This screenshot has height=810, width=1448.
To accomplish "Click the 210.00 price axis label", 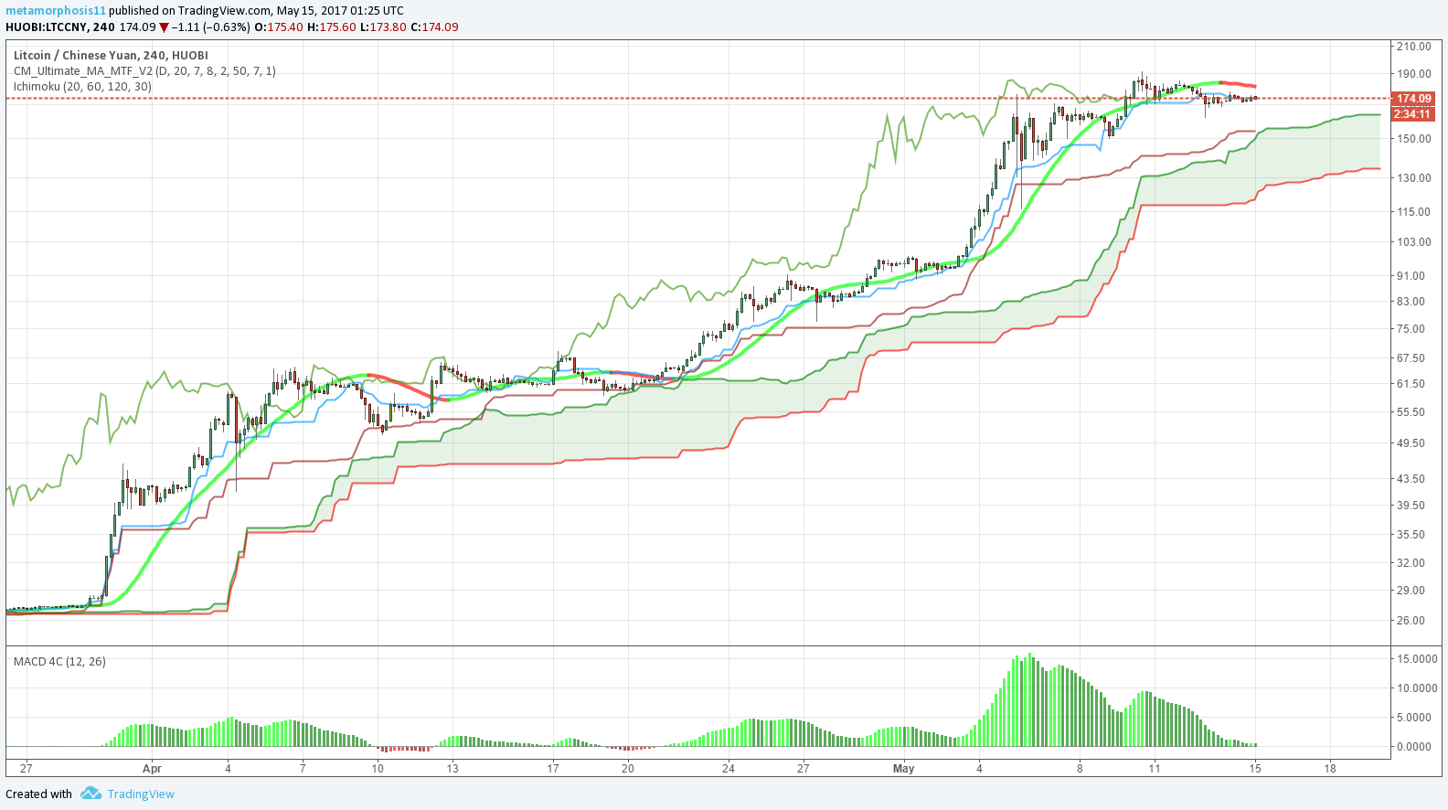I will click(x=1414, y=46).
